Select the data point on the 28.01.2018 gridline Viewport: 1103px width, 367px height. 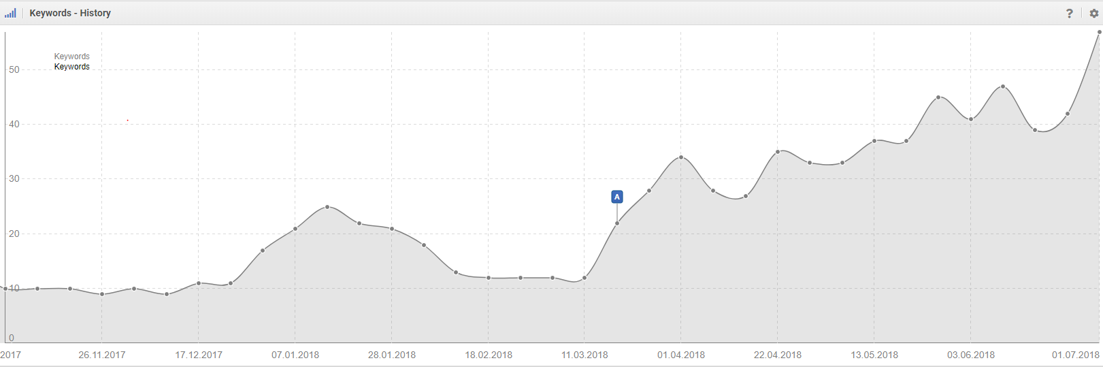pyautogui.click(x=392, y=229)
